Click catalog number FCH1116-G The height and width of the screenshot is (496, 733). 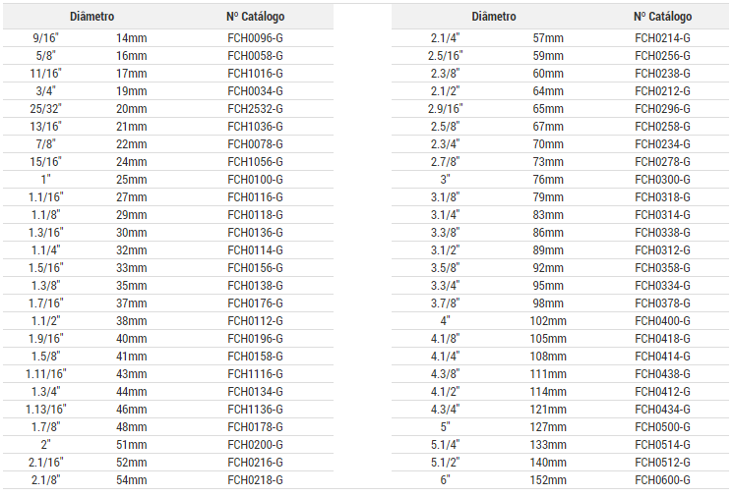point(255,374)
